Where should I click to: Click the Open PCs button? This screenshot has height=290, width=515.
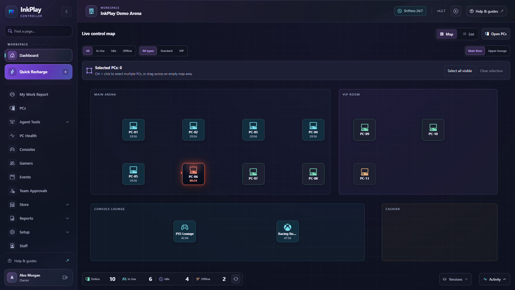click(496, 34)
